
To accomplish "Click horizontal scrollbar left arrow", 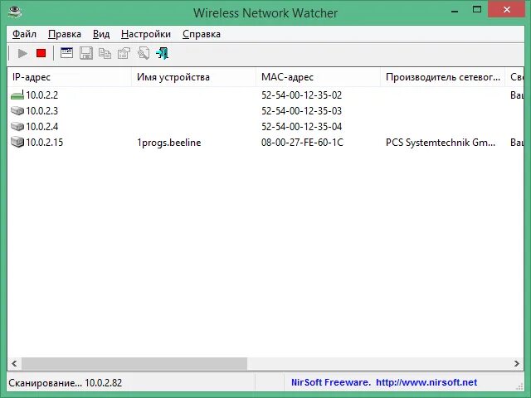I will click(14, 364).
